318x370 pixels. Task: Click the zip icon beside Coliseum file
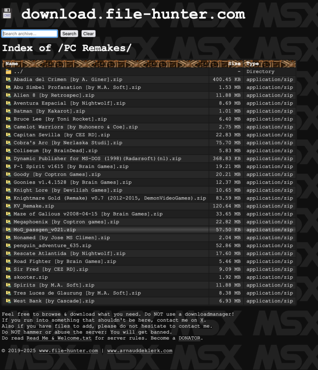click(x=8, y=151)
